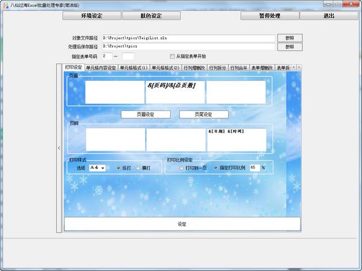Click the 退出 exit button
The image size is (362, 271).
329,16
